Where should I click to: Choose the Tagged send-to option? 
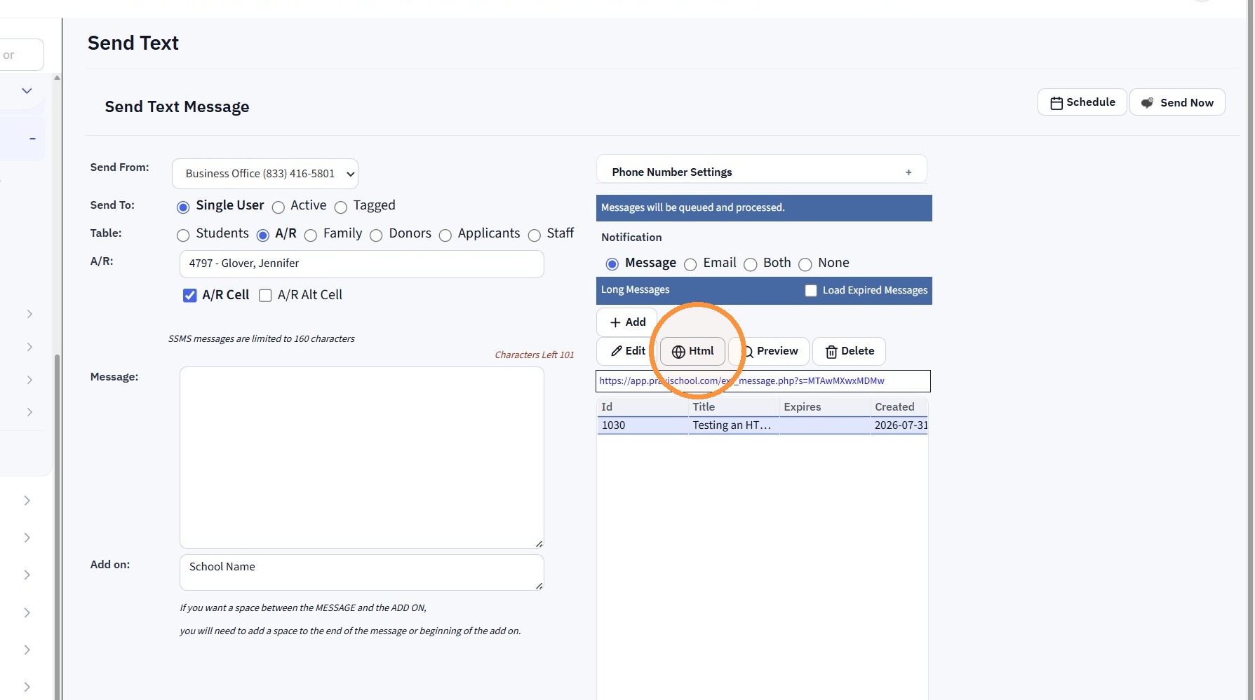pos(341,207)
